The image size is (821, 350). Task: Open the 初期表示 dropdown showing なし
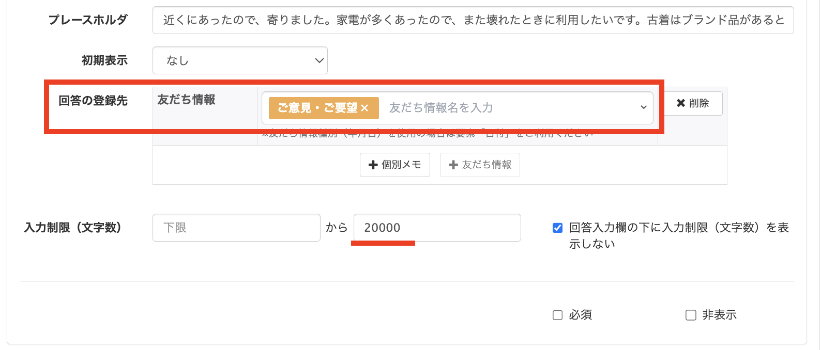[240, 60]
